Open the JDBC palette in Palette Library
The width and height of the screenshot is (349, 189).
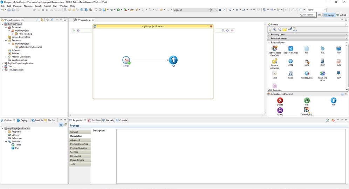pos(322,61)
